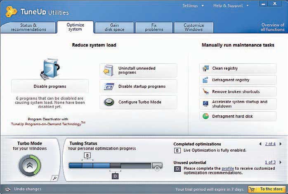The width and height of the screenshot is (288, 194).
Task: Open the Customize Windows tab
Action: (194, 27)
